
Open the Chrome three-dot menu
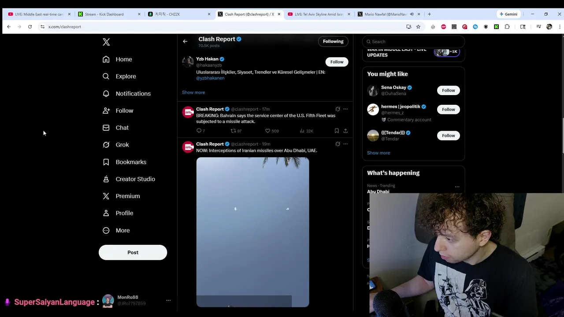pyautogui.click(x=560, y=27)
